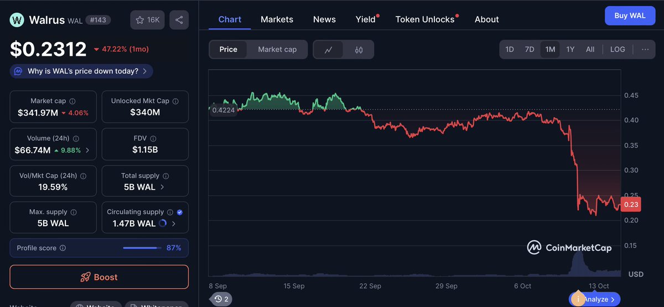The image size is (664, 307).
Task: Click the AI icon in 'Why is WAL's price down' pill
Action: 18,71
